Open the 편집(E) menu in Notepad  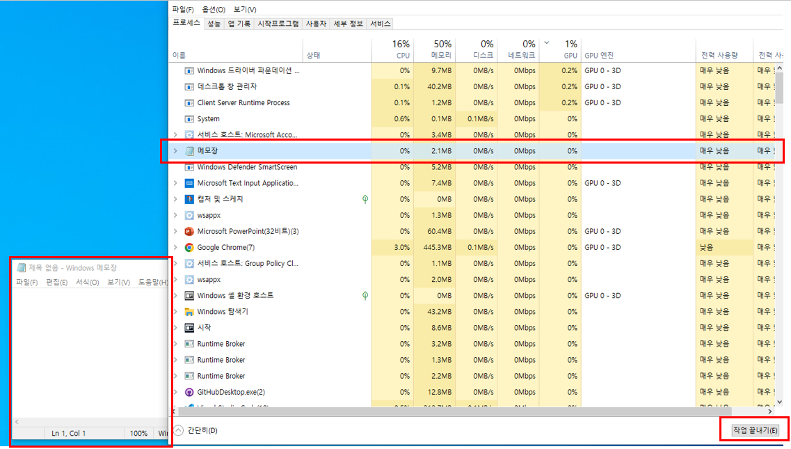click(x=56, y=283)
